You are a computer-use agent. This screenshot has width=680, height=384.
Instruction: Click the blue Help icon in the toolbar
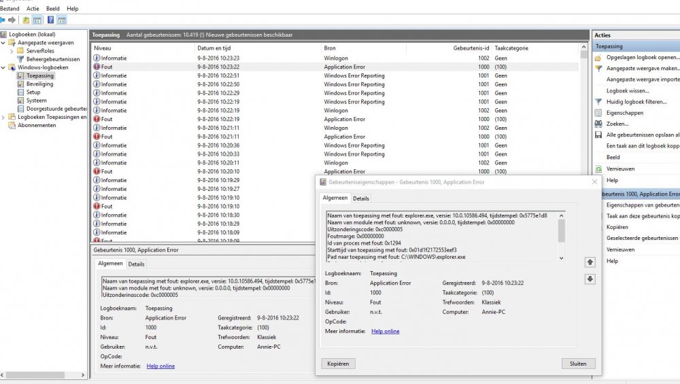coord(50,20)
